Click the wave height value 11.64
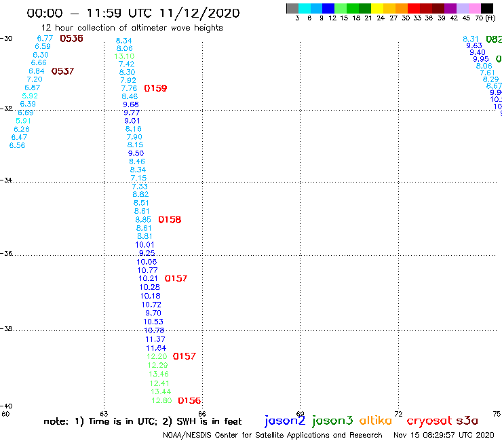Screen dimensions: 502x441 pos(156,348)
